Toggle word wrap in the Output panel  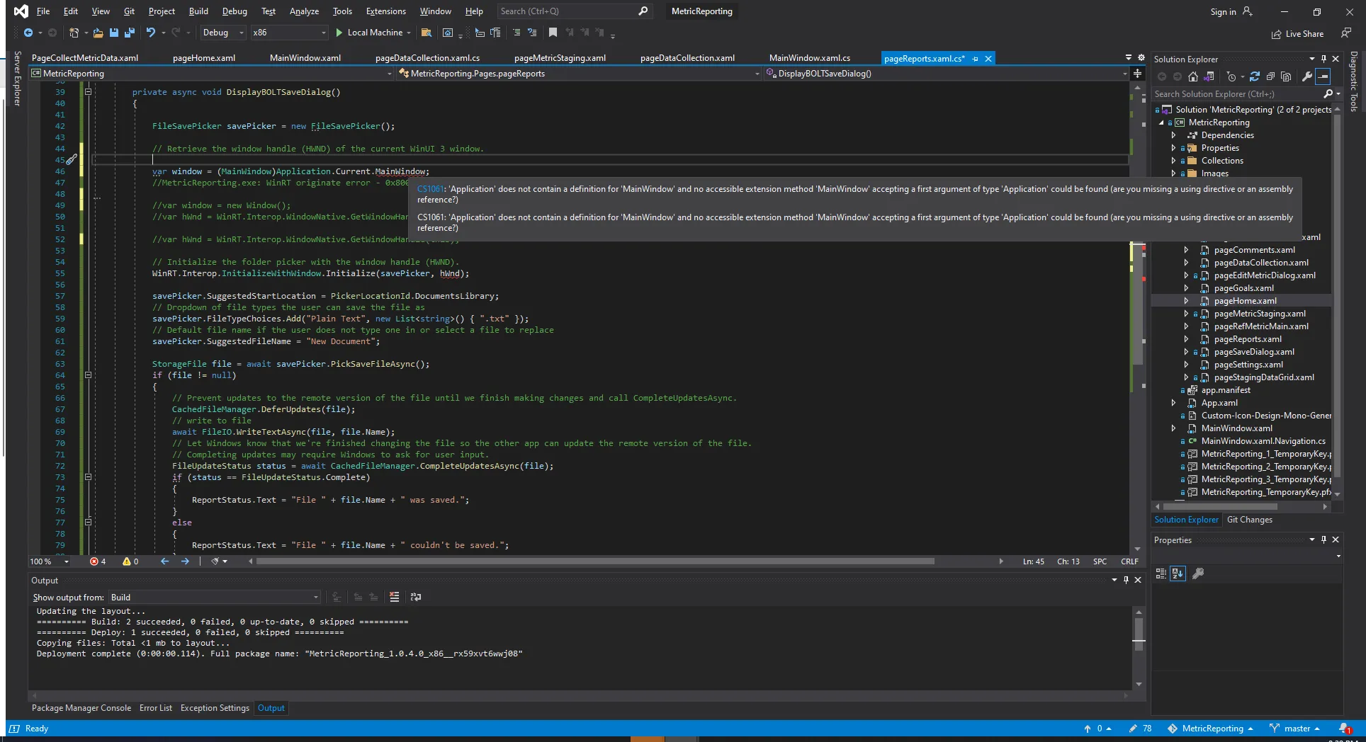416,597
